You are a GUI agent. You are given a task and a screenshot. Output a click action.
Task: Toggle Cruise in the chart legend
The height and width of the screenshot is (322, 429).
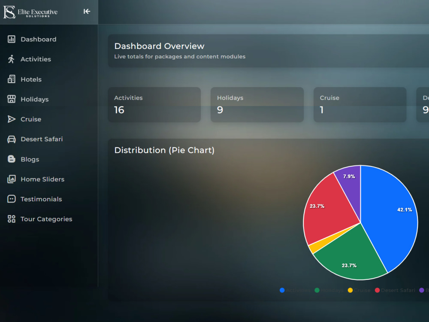point(359,290)
